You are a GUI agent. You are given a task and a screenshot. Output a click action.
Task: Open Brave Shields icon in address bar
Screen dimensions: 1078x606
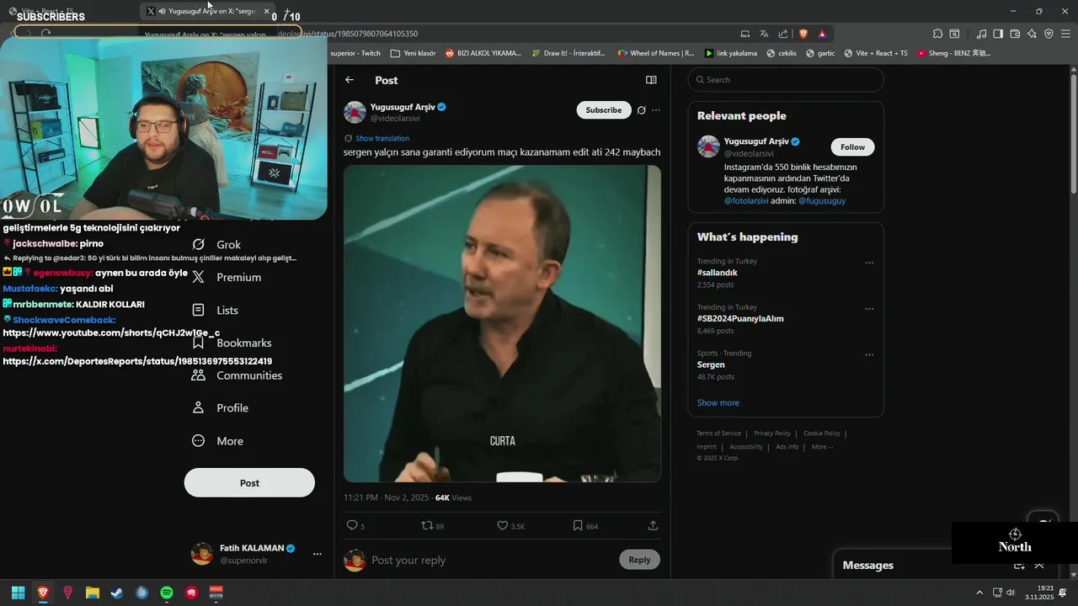tap(803, 34)
